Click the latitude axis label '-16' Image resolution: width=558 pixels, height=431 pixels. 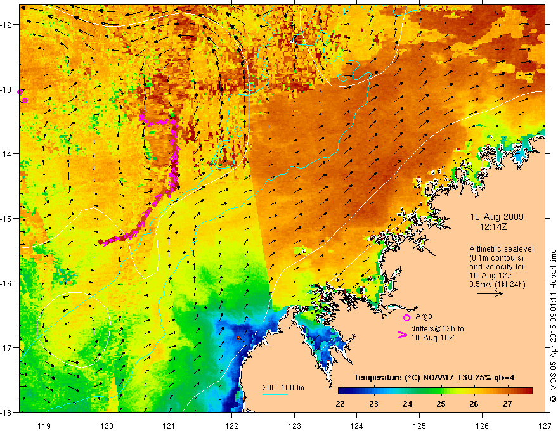tap(7, 283)
